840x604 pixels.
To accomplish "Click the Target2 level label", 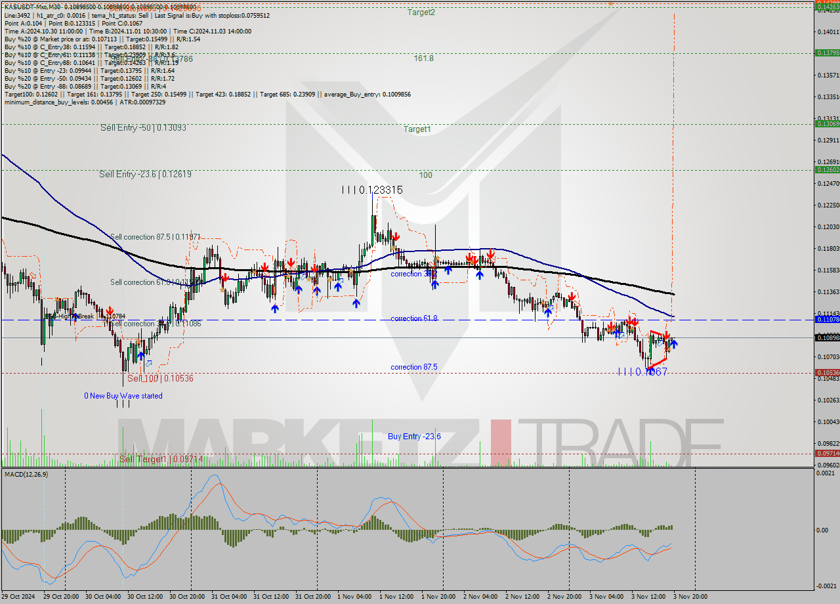I will pyautogui.click(x=421, y=12).
